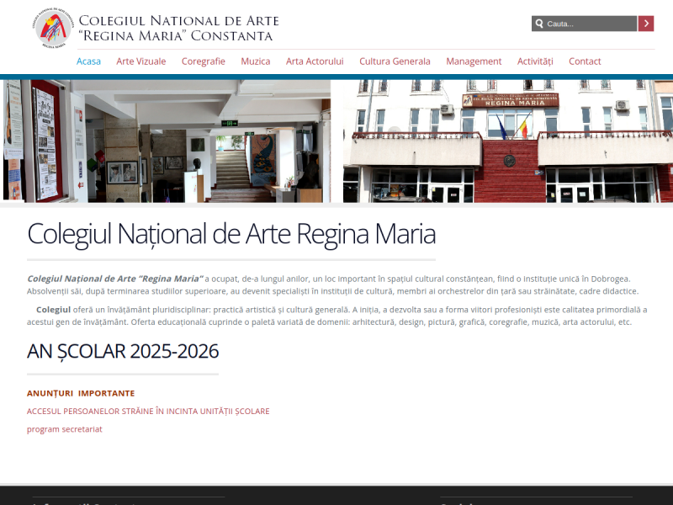673x505 pixels.
Task: Click the magnifier icon in the search bar
Action: click(539, 24)
